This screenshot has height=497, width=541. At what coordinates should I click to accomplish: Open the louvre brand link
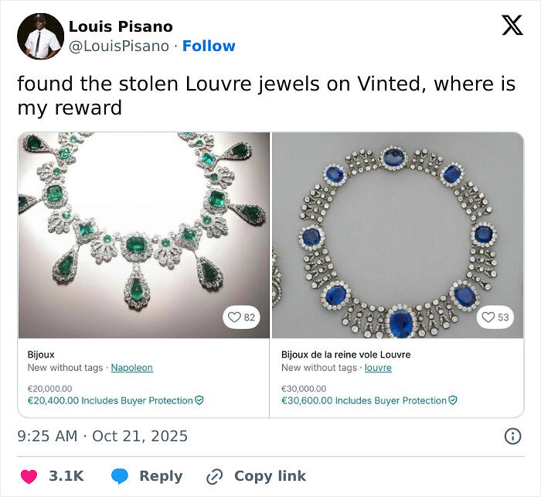(x=378, y=368)
